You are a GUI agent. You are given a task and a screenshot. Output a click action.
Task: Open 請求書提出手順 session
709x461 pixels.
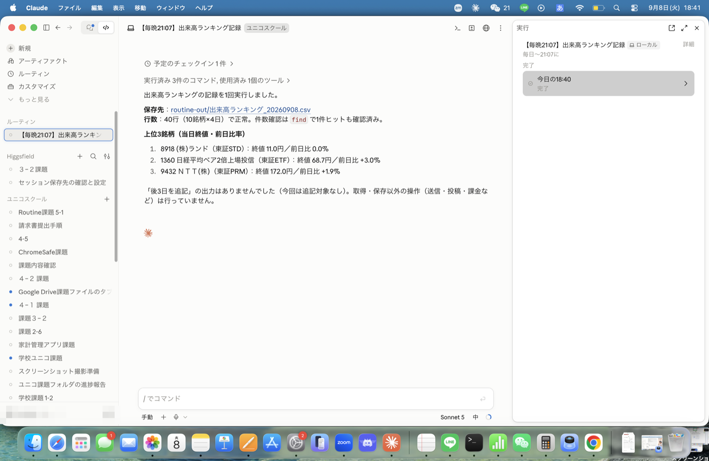coord(40,226)
